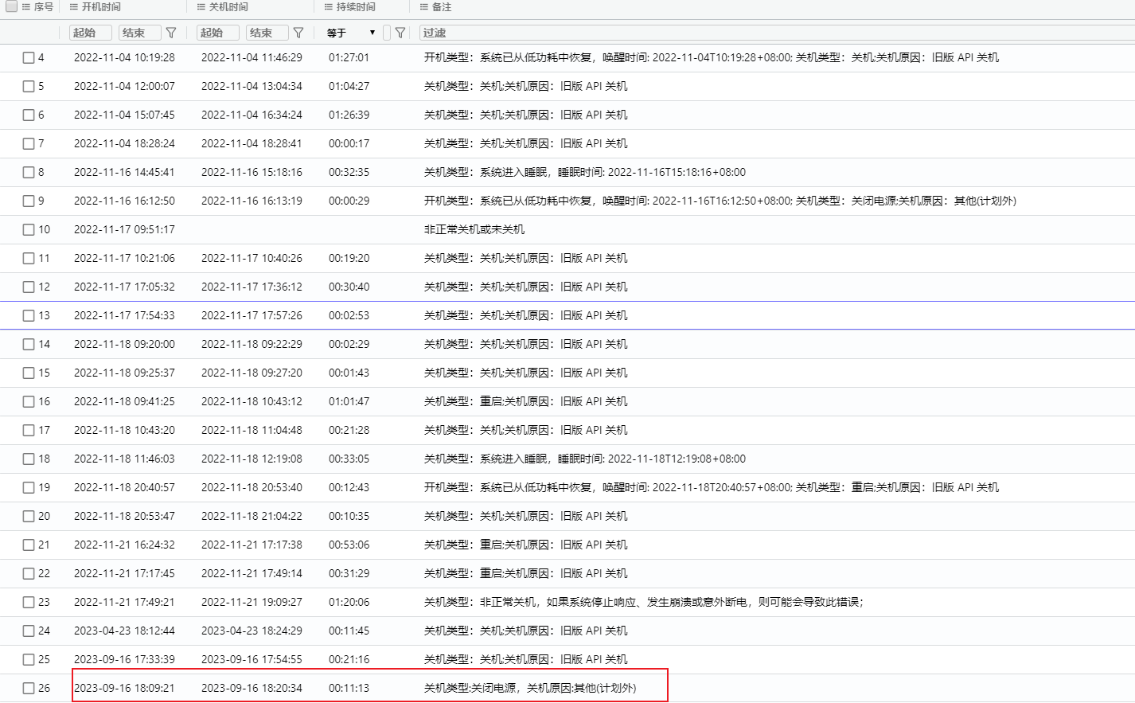
Task: Open the 序号 column menu icon
Action: point(26,7)
